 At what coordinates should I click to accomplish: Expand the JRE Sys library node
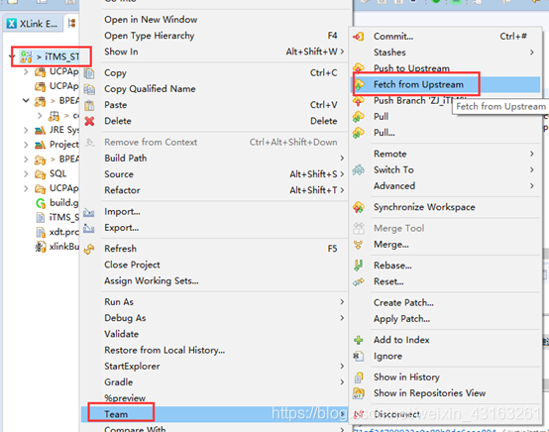(x=26, y=130)
